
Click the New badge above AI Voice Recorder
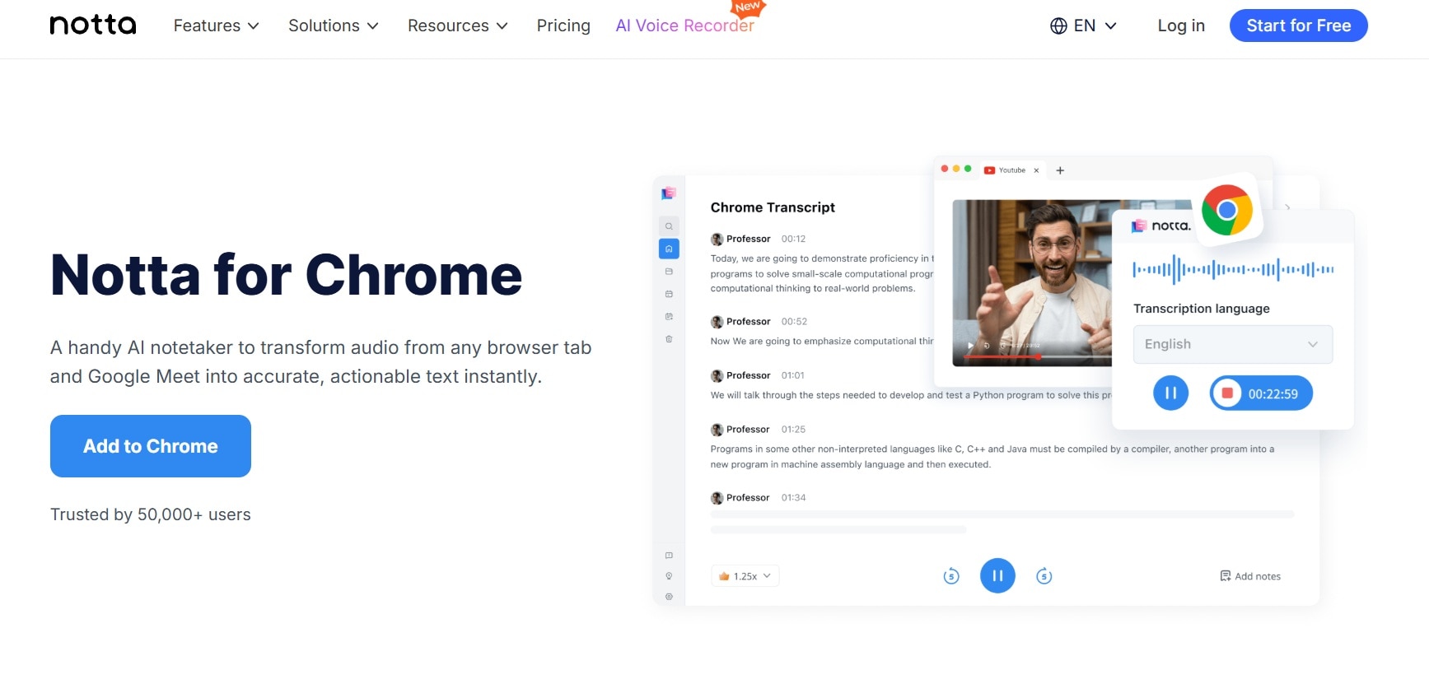[749, 7]
